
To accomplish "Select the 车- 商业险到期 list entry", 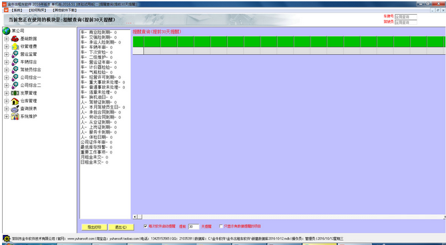I will 99,32.
